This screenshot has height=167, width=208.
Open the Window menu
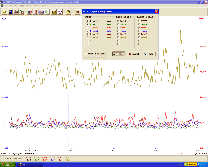click(37, 6)
